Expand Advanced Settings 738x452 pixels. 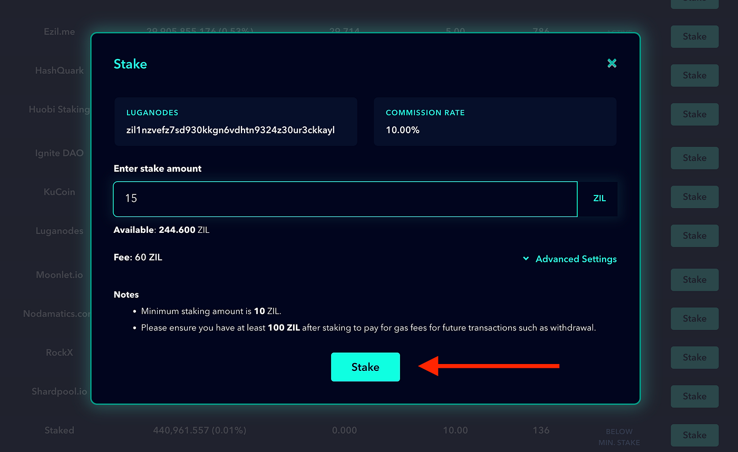[x=569, y=259]
